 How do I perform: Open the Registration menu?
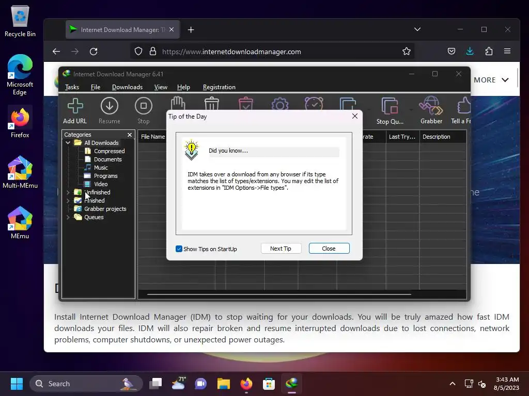(219, 87)
